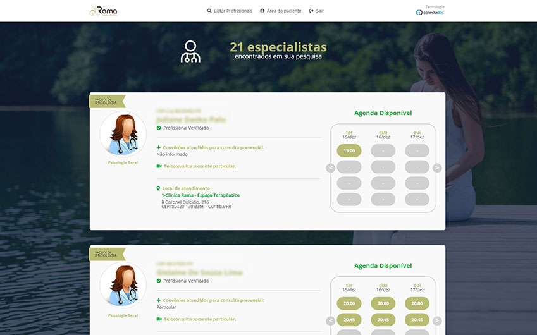
Task: Click the Pacote de Psicologia ribbon on first card
Action: (x=107, y=101)
